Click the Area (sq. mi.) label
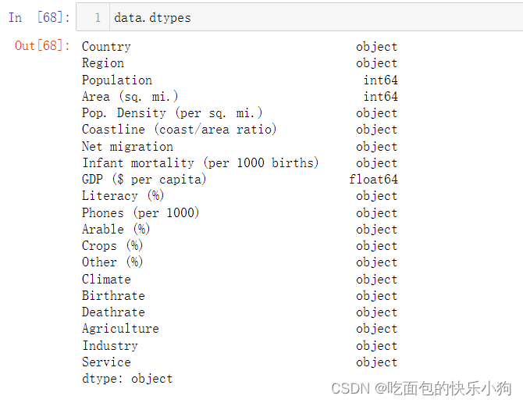This screenshot has width=523, height=403. click(130, 97)
